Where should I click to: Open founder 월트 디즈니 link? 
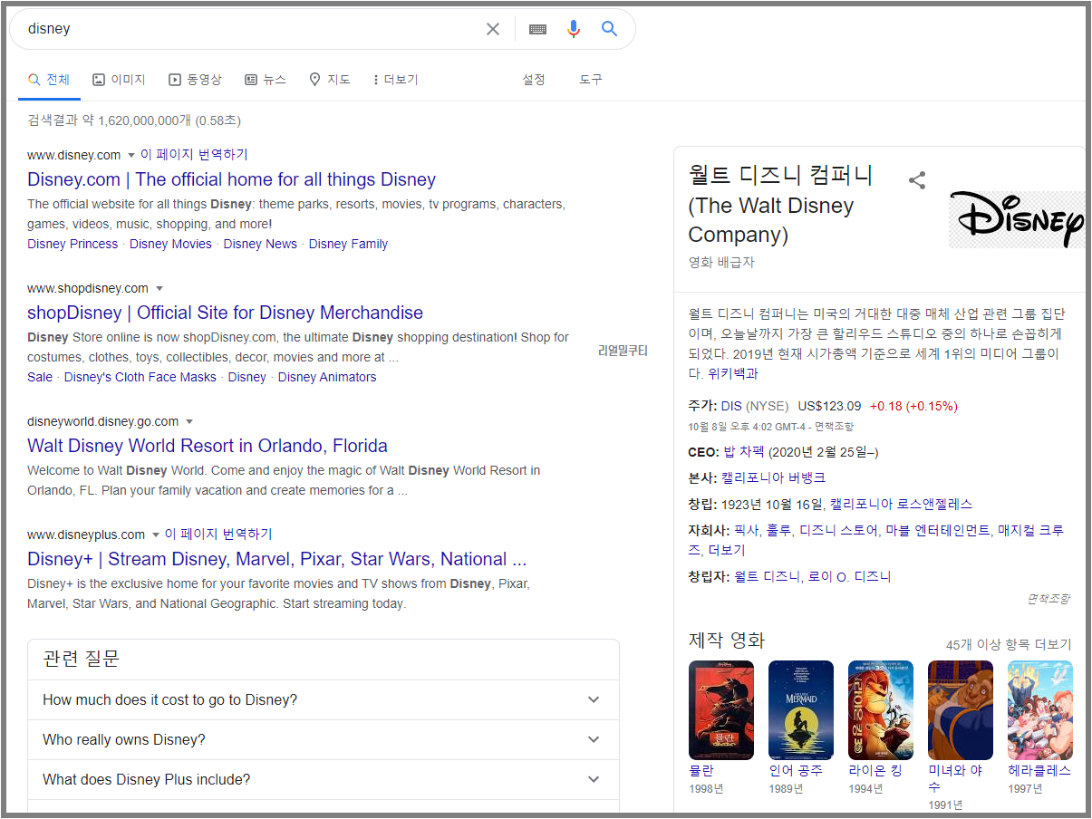[x=767, y=576]
